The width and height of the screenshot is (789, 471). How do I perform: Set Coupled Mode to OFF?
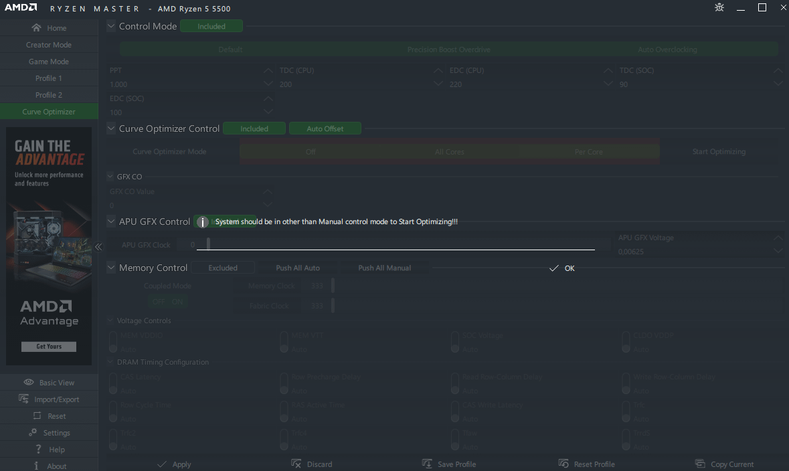159,302
